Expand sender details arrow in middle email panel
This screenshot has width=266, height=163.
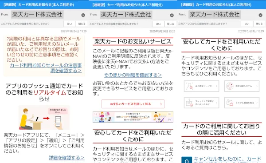tap(172, 15)
